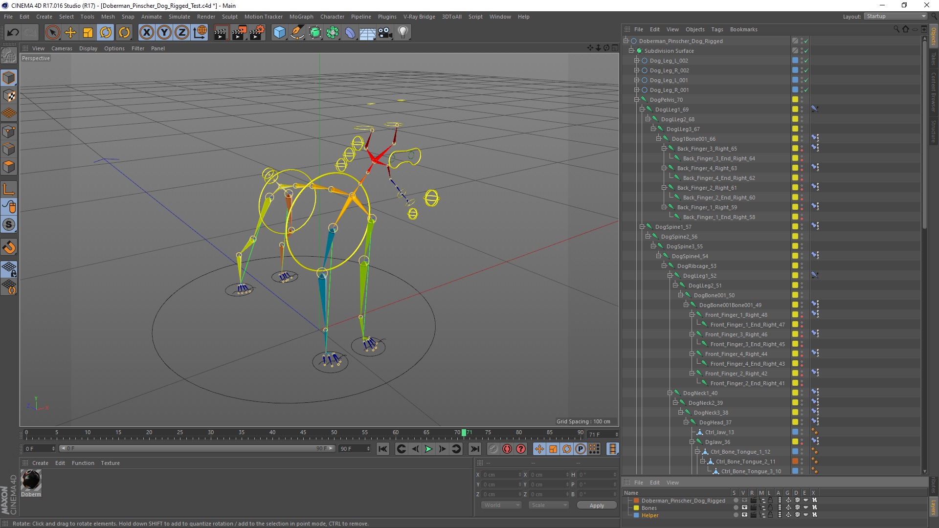Toggle visibility dots of Dog_Leg_L_002
Screen dimensions: 939x528
(x=802, y=61)
